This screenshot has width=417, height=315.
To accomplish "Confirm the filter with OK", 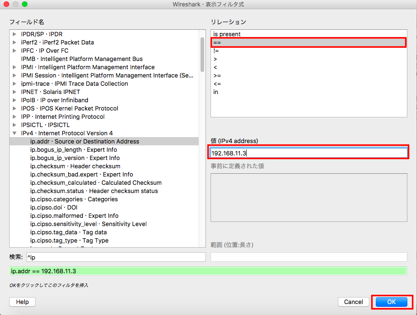I will tap(391, 302).
